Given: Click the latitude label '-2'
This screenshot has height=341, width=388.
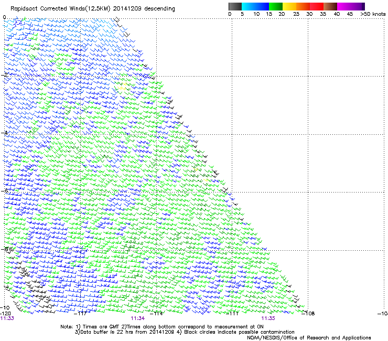Looking at the screenshot, I should pos(4,75).
